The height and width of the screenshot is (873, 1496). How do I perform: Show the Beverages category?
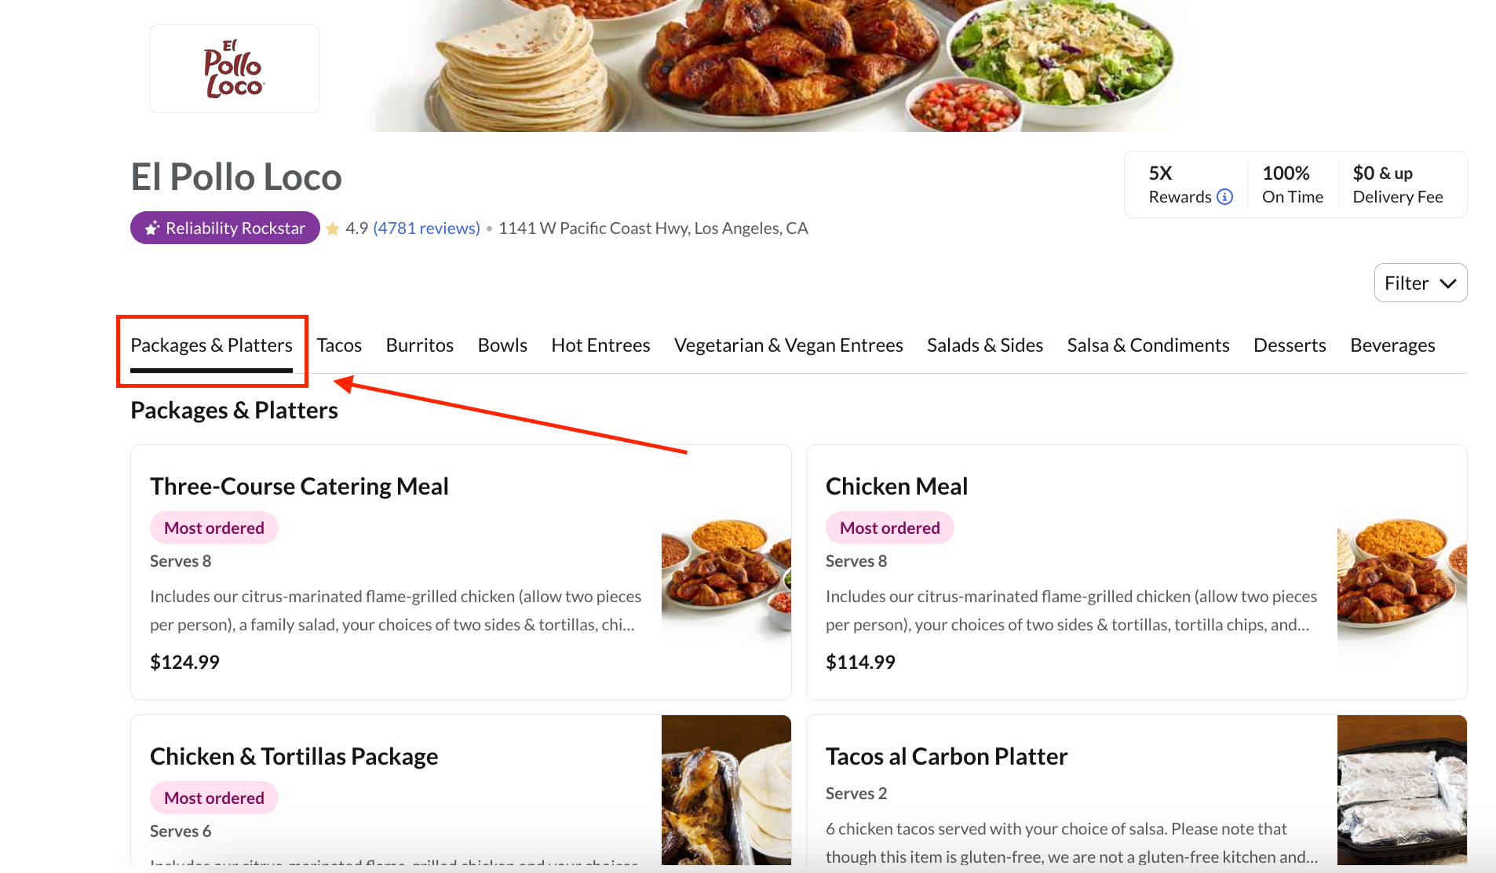1392,345
